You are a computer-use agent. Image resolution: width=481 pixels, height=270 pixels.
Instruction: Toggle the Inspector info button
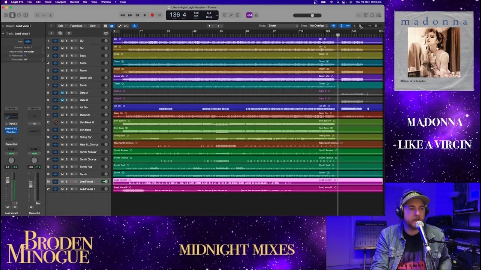point(12,15)
